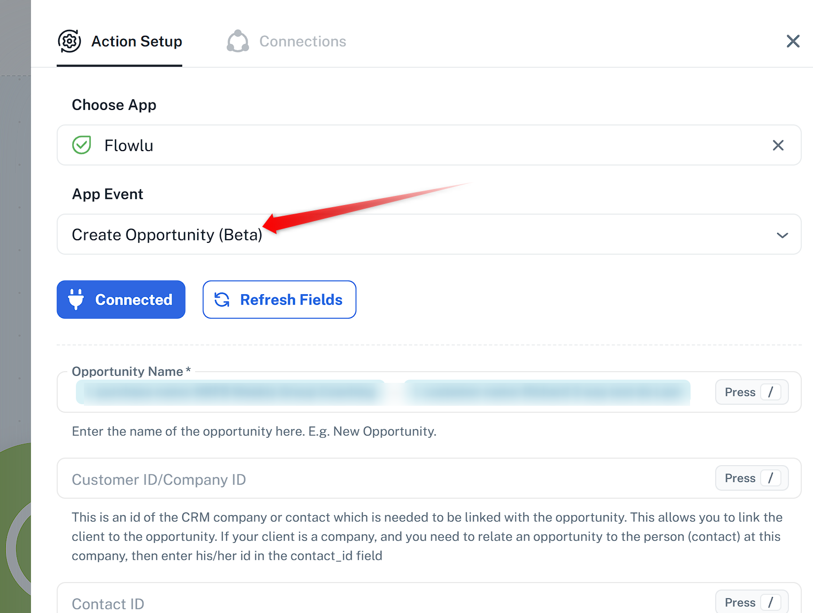Click the Connected button

pos(121,300)
